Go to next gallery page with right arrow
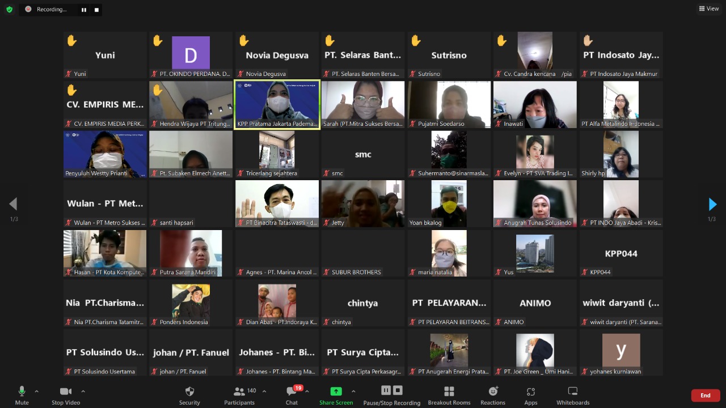 tap(712, 204)
